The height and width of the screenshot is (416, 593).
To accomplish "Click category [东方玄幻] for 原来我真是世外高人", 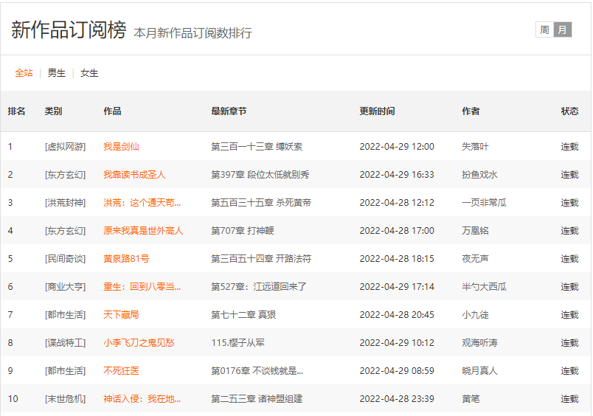I will click(x=65, y=230).
